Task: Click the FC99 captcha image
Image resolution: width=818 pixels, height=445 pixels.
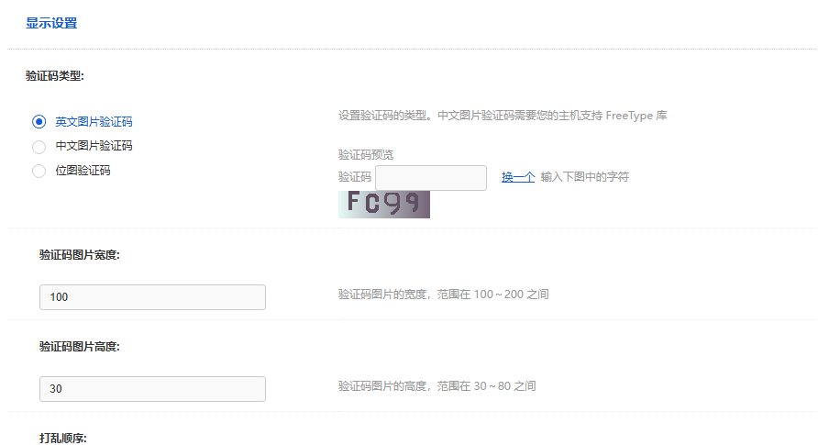Action: (383, 204)
